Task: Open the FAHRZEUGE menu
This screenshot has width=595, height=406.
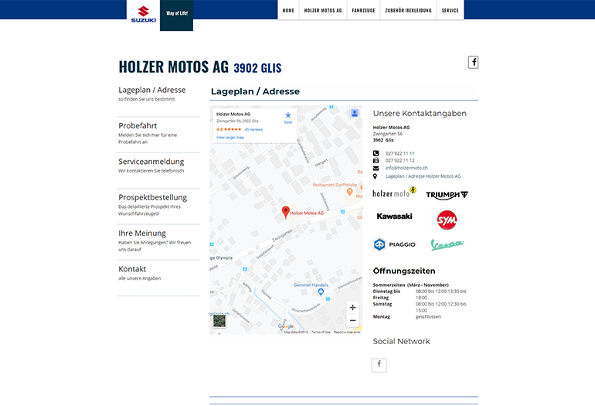Action: (363, 10)
